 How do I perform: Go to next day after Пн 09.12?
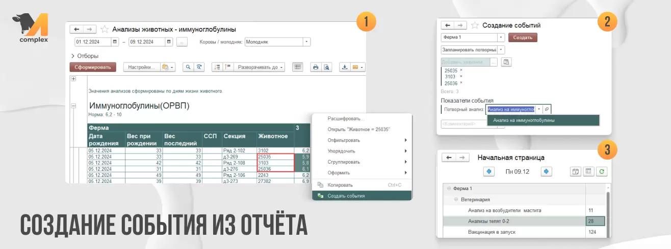tap(547, 171)
